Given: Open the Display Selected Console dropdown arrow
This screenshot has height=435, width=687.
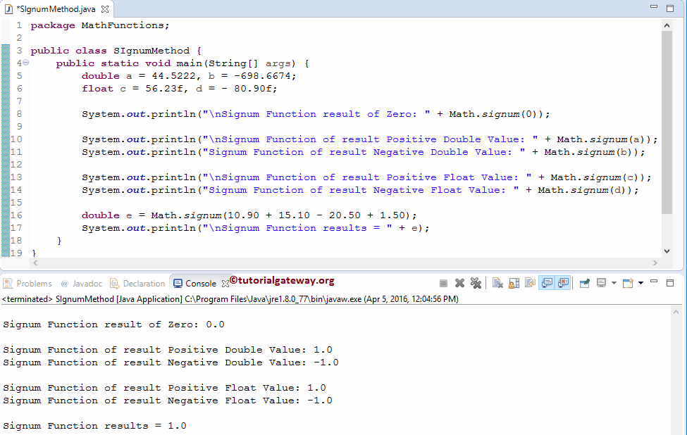Looking at the screenshot, I should (613, 282).
